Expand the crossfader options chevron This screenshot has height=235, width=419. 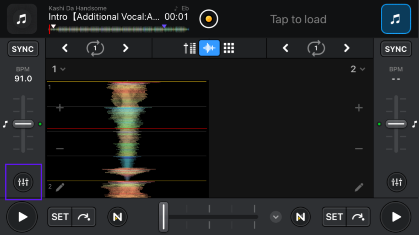pyautogui.click(x=276, y=217)
